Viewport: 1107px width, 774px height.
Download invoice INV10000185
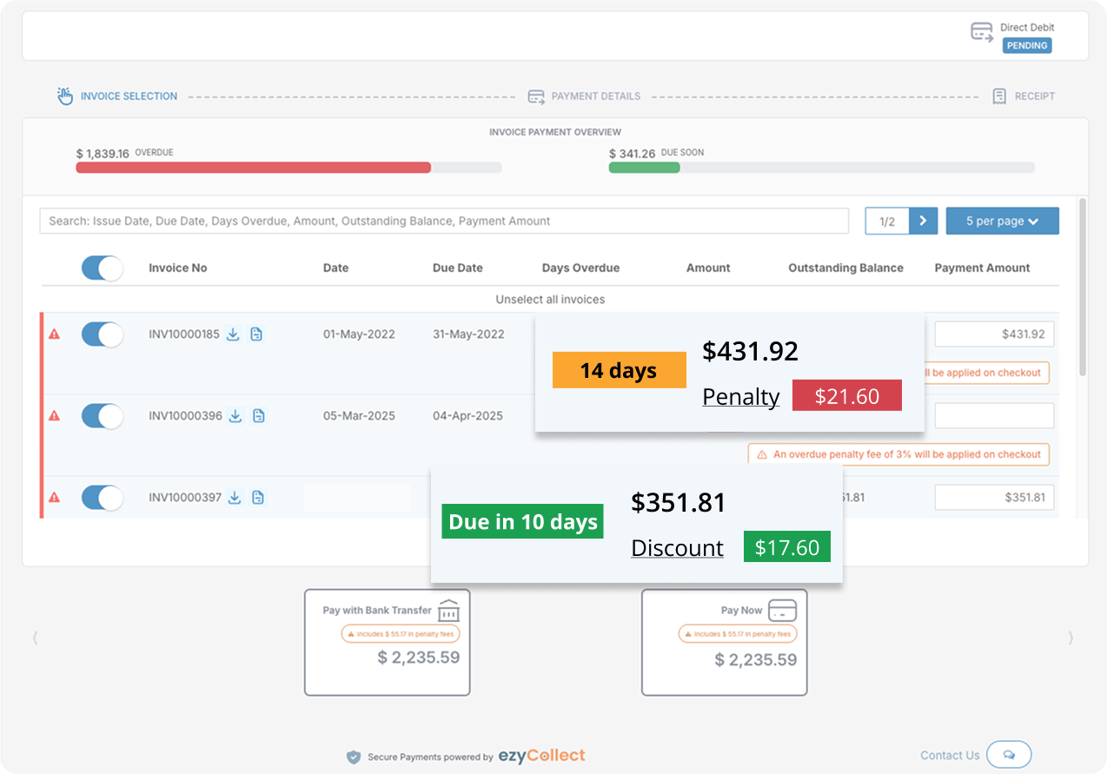coord(233,334)
